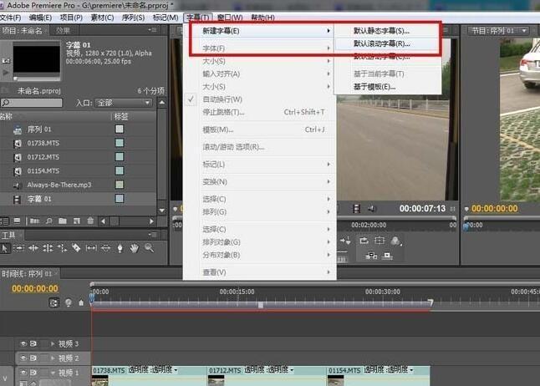This screenshot has height=386, width=540.
Task: Select the Slide tool
Action: tap(105, 248)
